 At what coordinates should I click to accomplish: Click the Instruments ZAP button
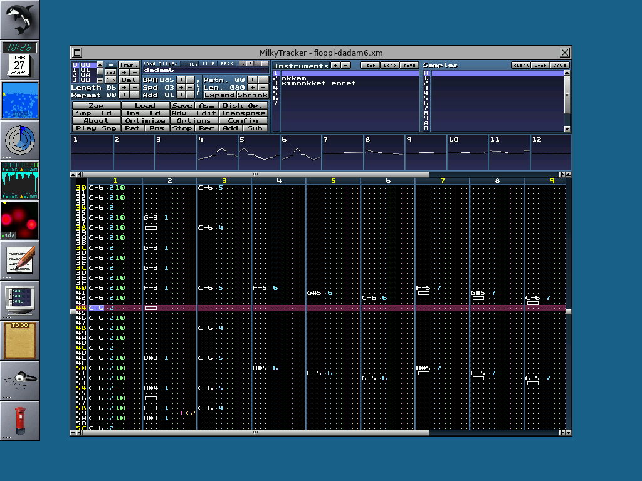tap(371, 65)
